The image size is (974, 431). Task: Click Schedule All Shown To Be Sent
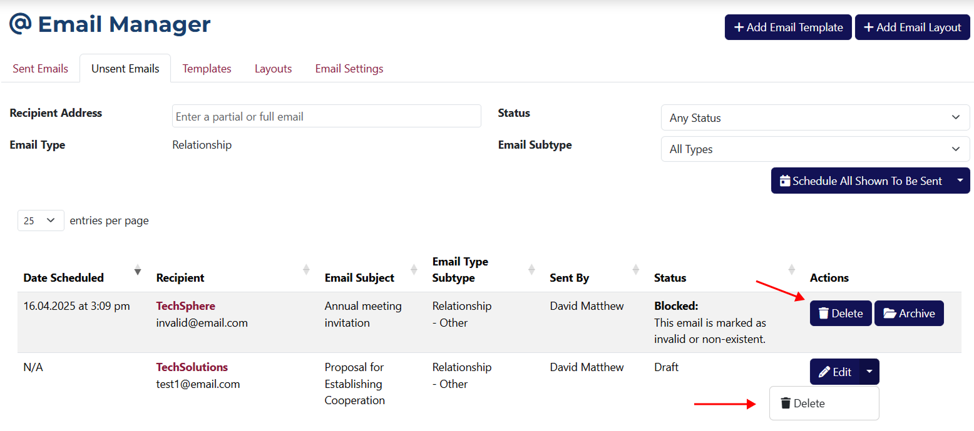[861, 181]
